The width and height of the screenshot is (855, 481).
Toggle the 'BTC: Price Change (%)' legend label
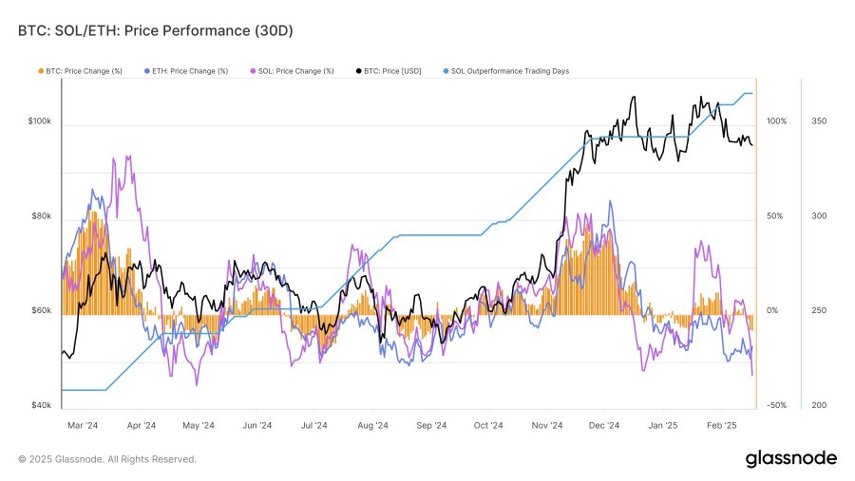coord(89,71)
